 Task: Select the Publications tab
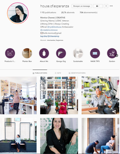40,73
